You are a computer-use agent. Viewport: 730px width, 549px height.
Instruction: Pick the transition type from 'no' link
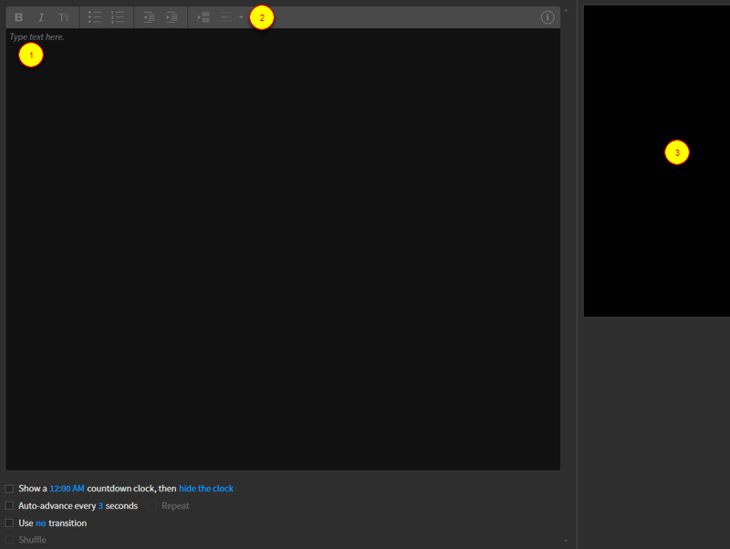[x=40, y=523]
